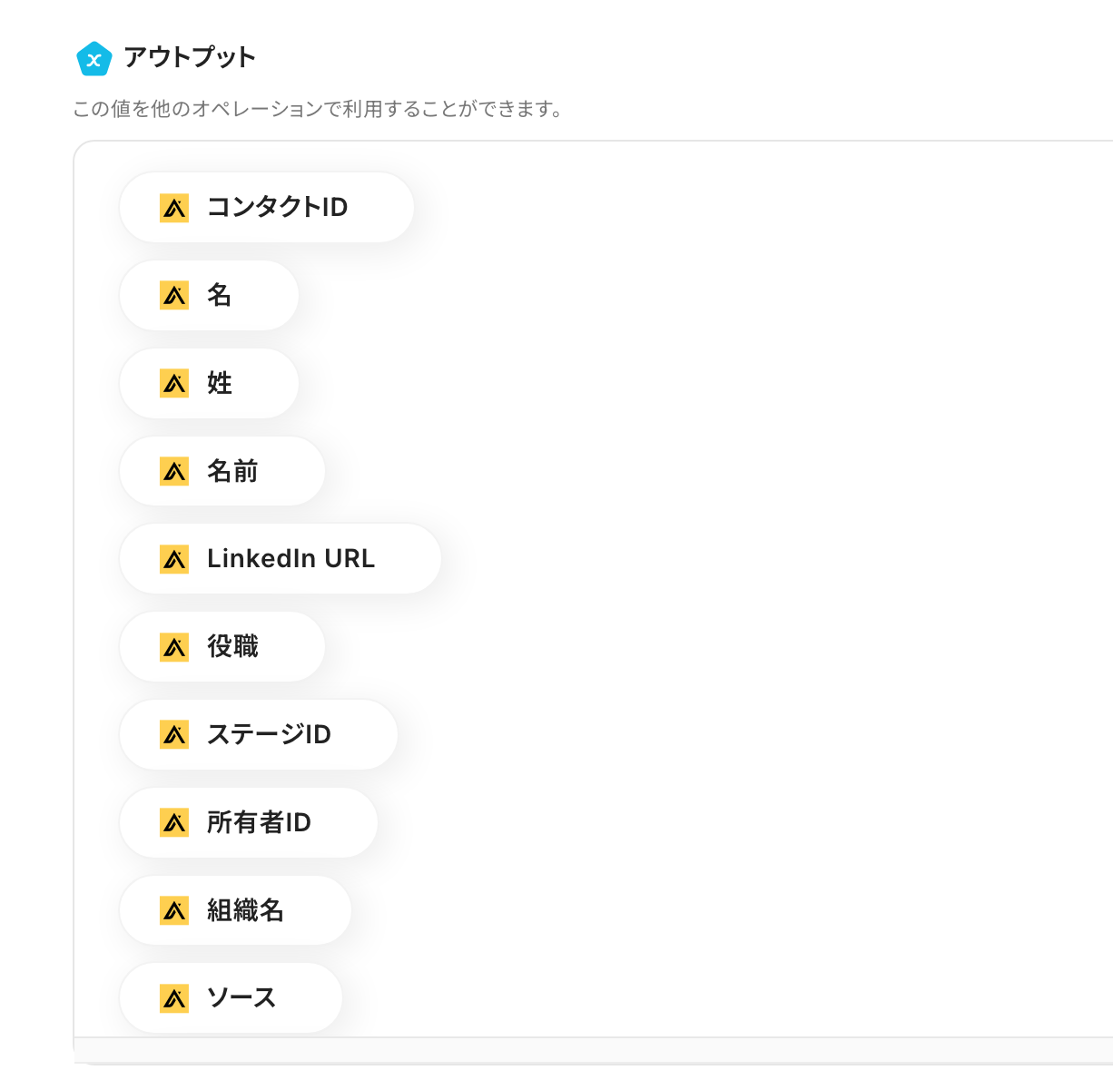The height and width of the screenshot is (1080, 1113).
Task: Click the yellow icon beside ステージID
Action: tap(174, 735)
